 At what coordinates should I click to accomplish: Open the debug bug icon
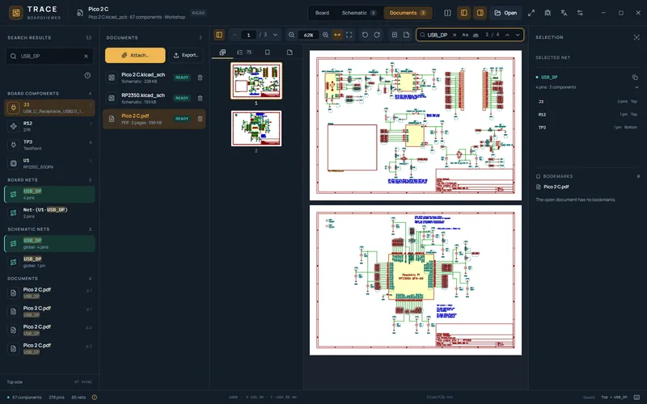[548, 13]
